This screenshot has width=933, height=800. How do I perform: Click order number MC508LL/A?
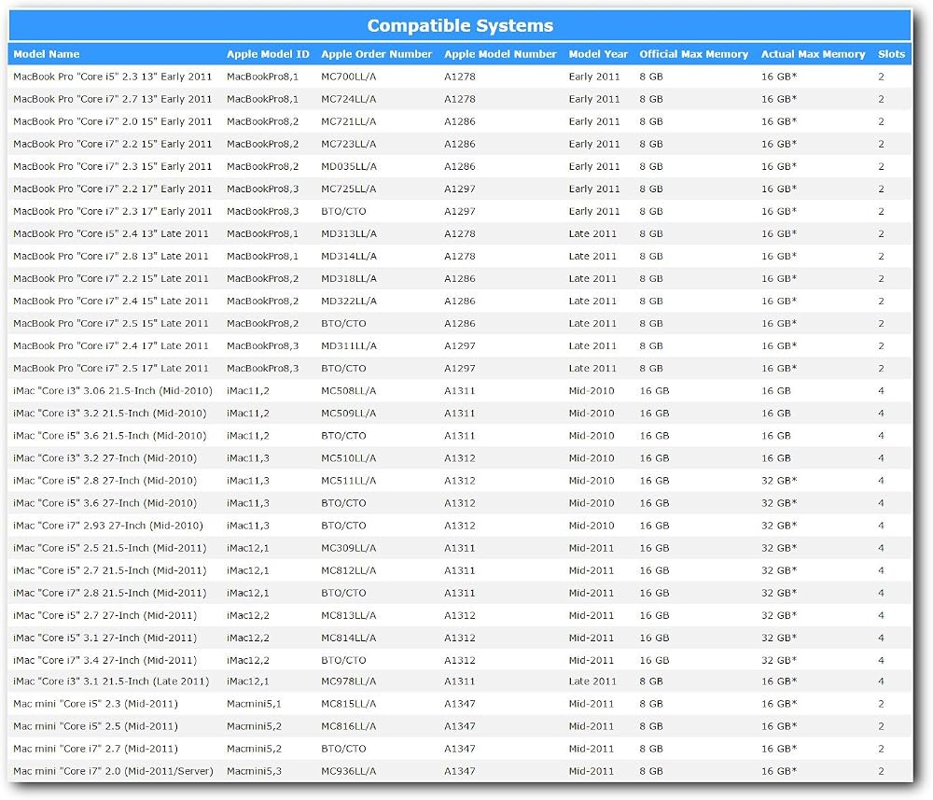[x=349, y=391]
